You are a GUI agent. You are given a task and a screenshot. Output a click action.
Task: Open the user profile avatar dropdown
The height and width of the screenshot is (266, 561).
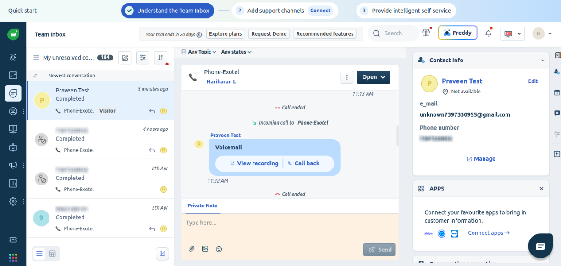[x=541, y=33]
